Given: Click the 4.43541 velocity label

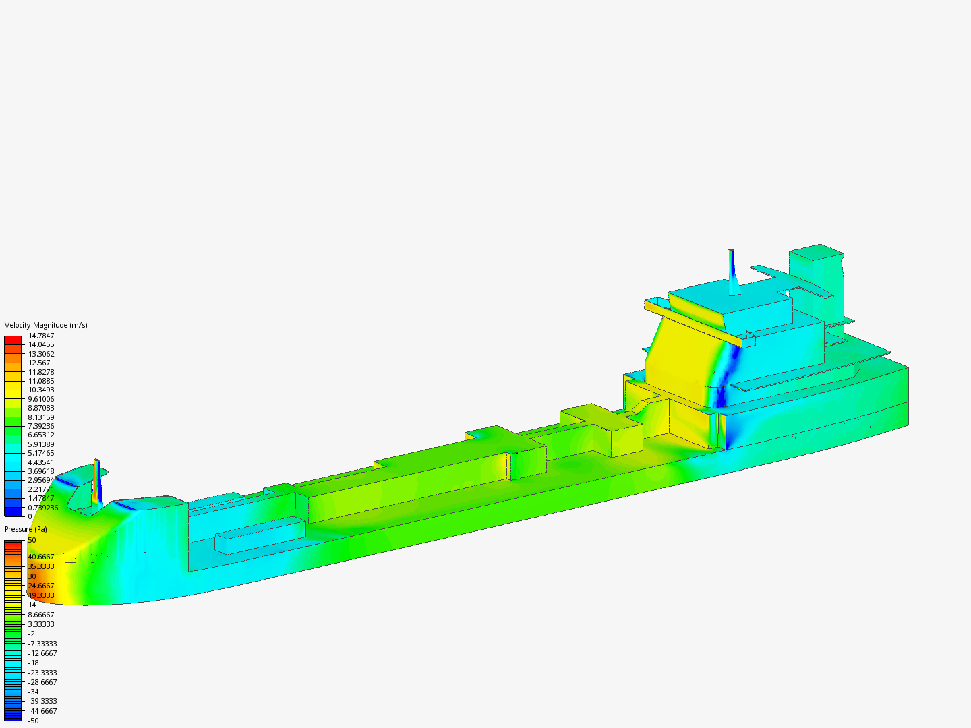Looking at the screenshot, I should [41, 462].
